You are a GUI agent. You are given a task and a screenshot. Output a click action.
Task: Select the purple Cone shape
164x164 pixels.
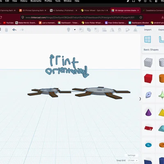(x=148, y=112)
